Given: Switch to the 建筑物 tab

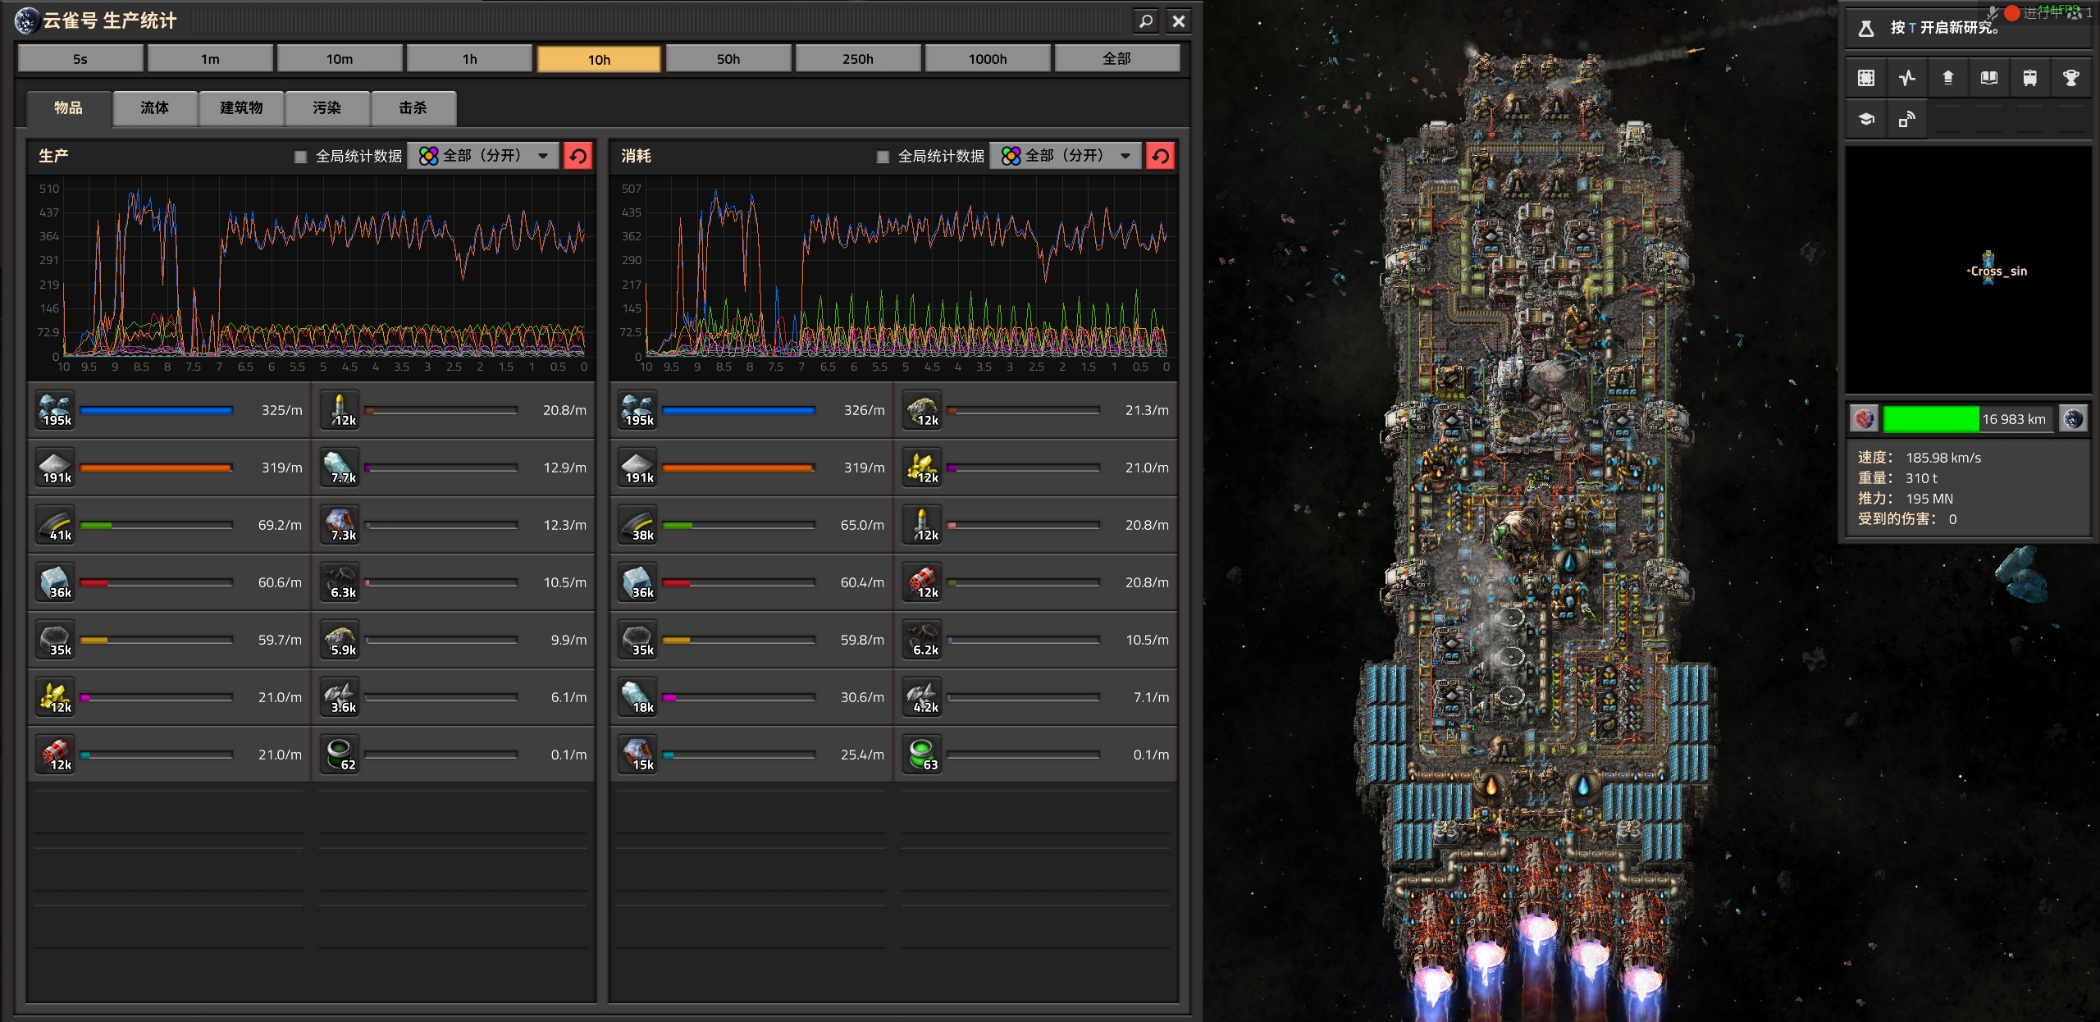Looking at the screenshot, I should [241, 108].
